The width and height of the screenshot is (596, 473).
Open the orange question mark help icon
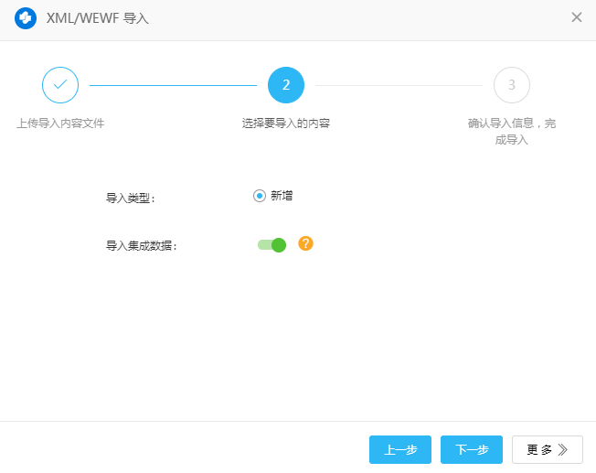pyautogui.click(x=306, y=243)
